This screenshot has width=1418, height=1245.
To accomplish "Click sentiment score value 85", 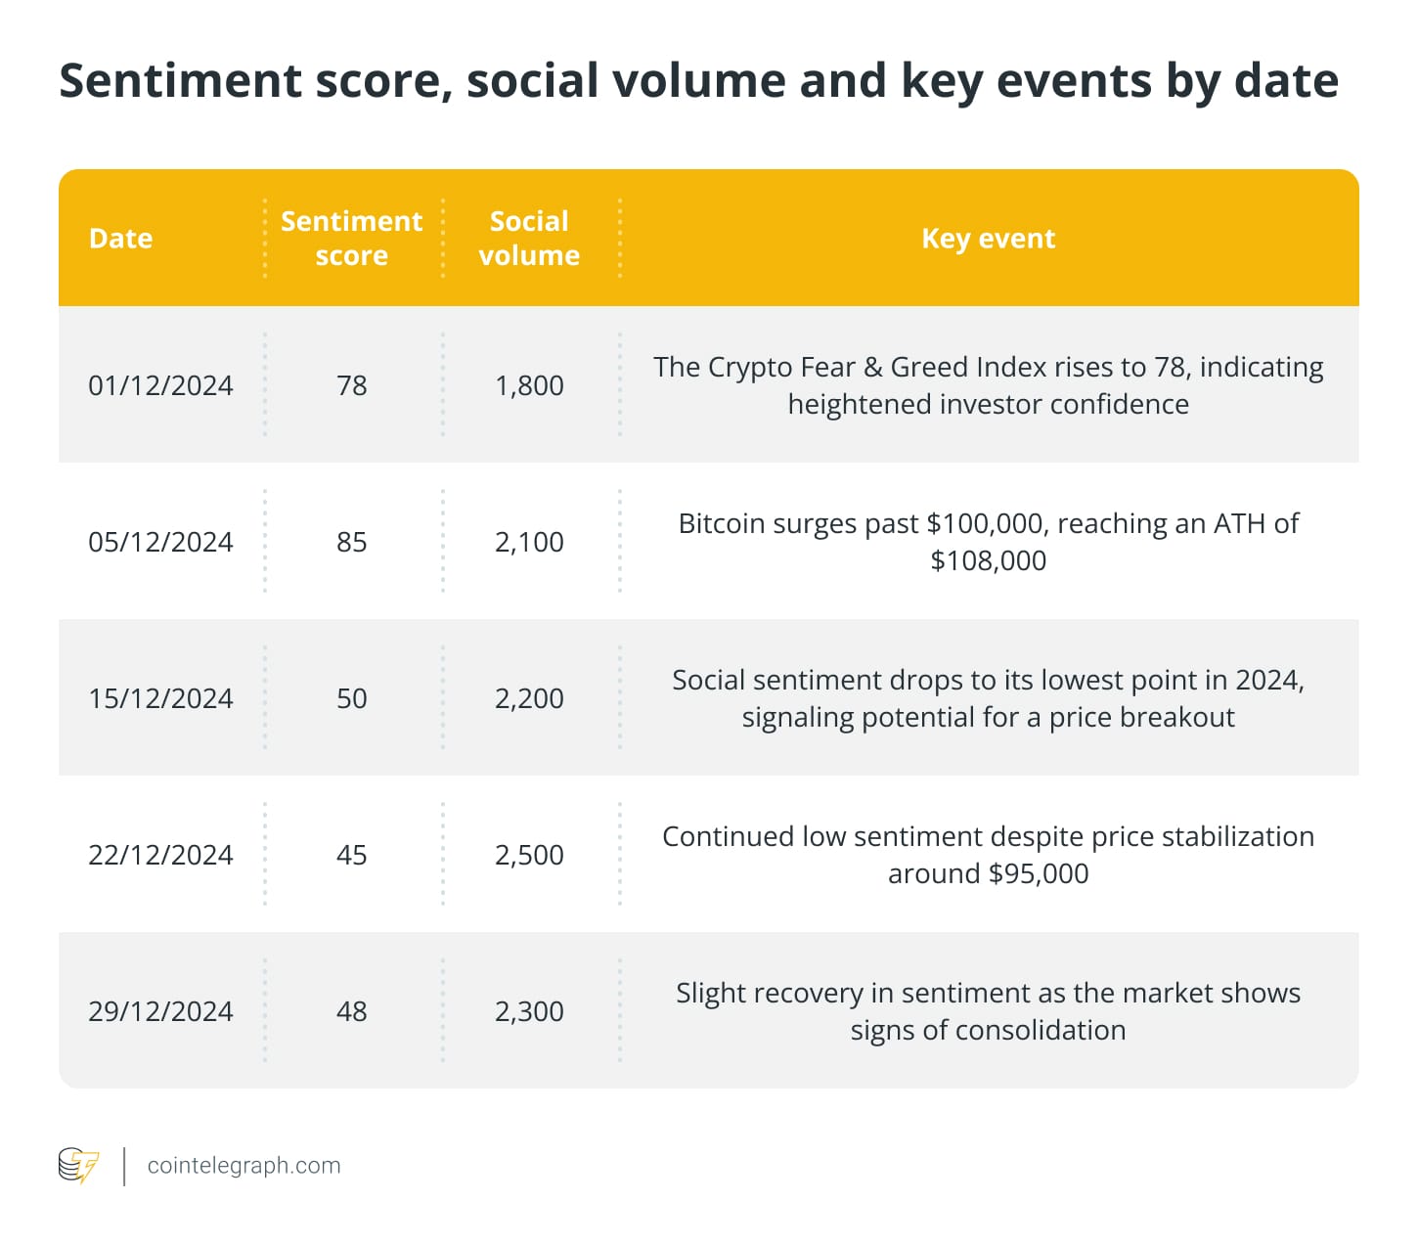I will point(351,542).
